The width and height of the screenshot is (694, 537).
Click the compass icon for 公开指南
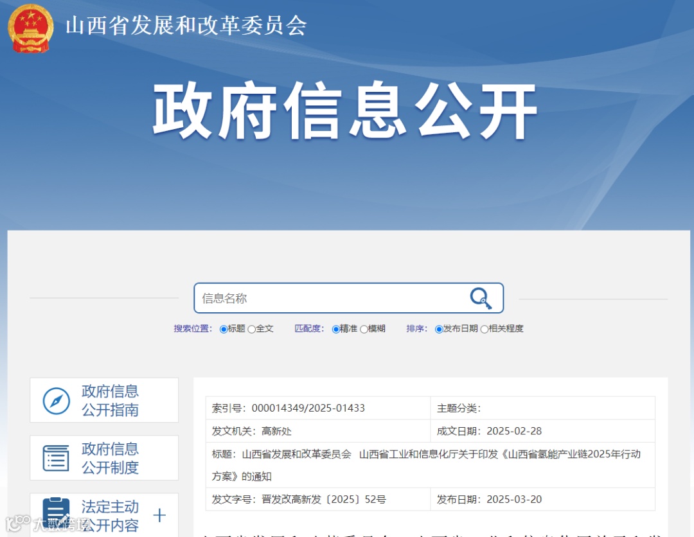[x=56, y=401]
